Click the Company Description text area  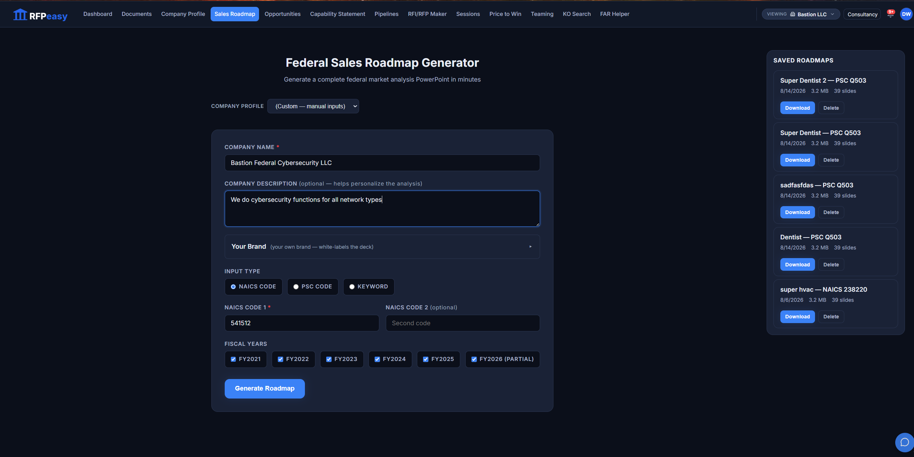(382, 209)
